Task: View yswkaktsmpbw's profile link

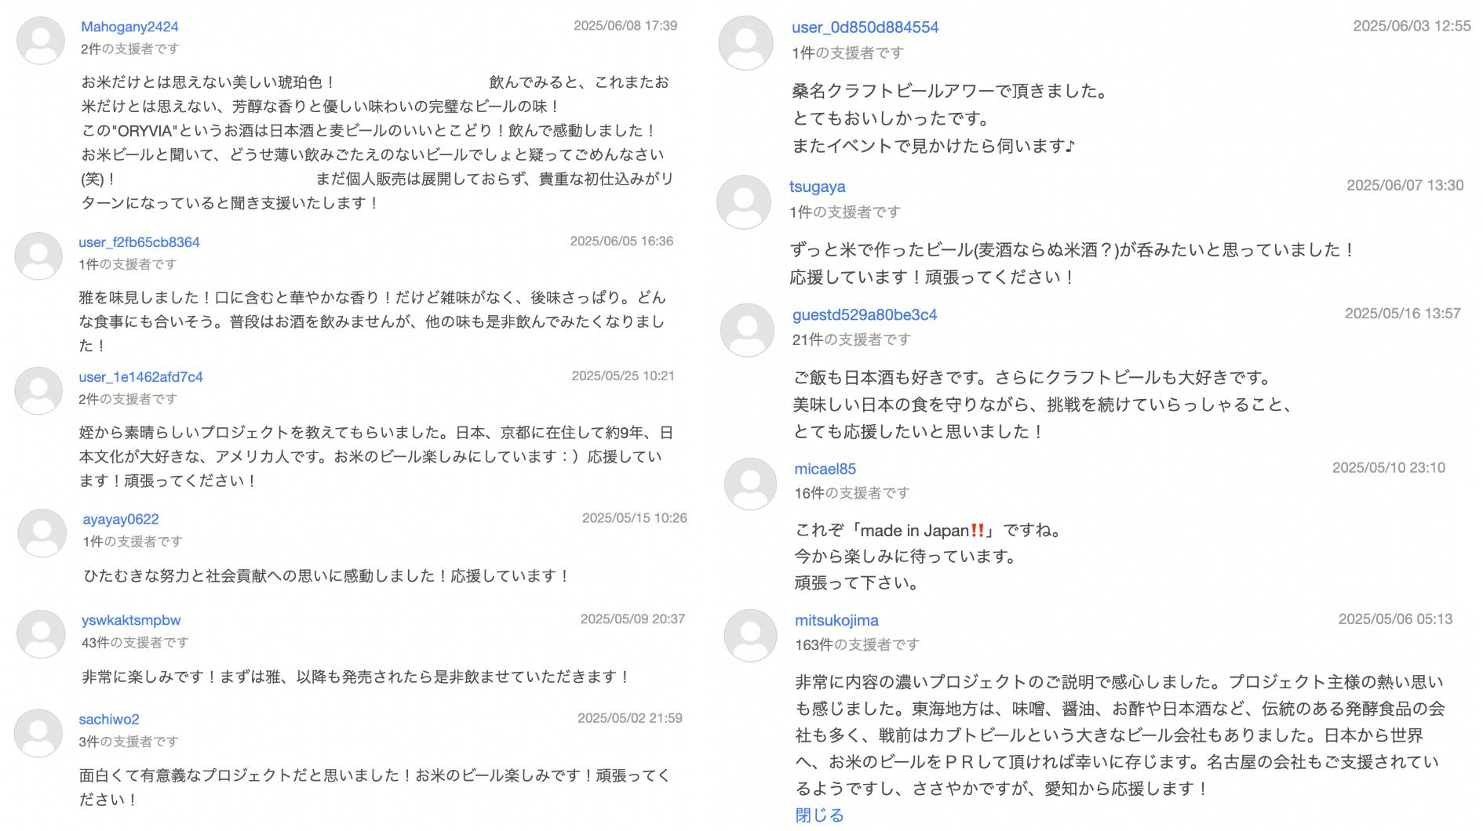Action: tap(131, 620)
